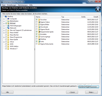Click the Eigene Dokumente date 26.05.2009 23:19
This screenshot has width=102, height=96.
pos(93,44)
